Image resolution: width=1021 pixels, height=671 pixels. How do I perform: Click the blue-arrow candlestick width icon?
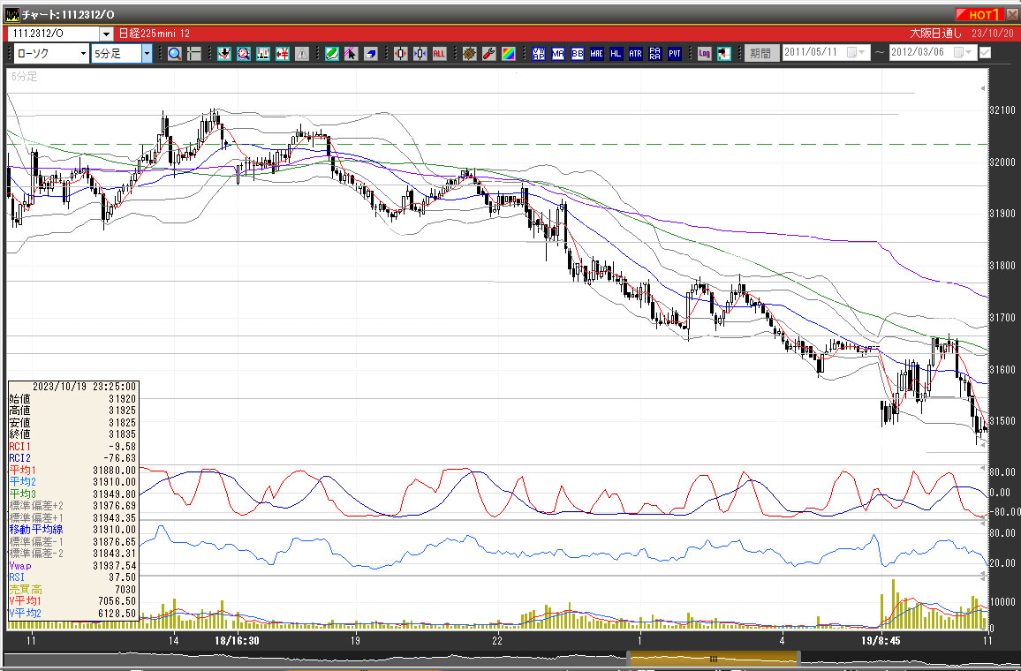tap(420, 53)
